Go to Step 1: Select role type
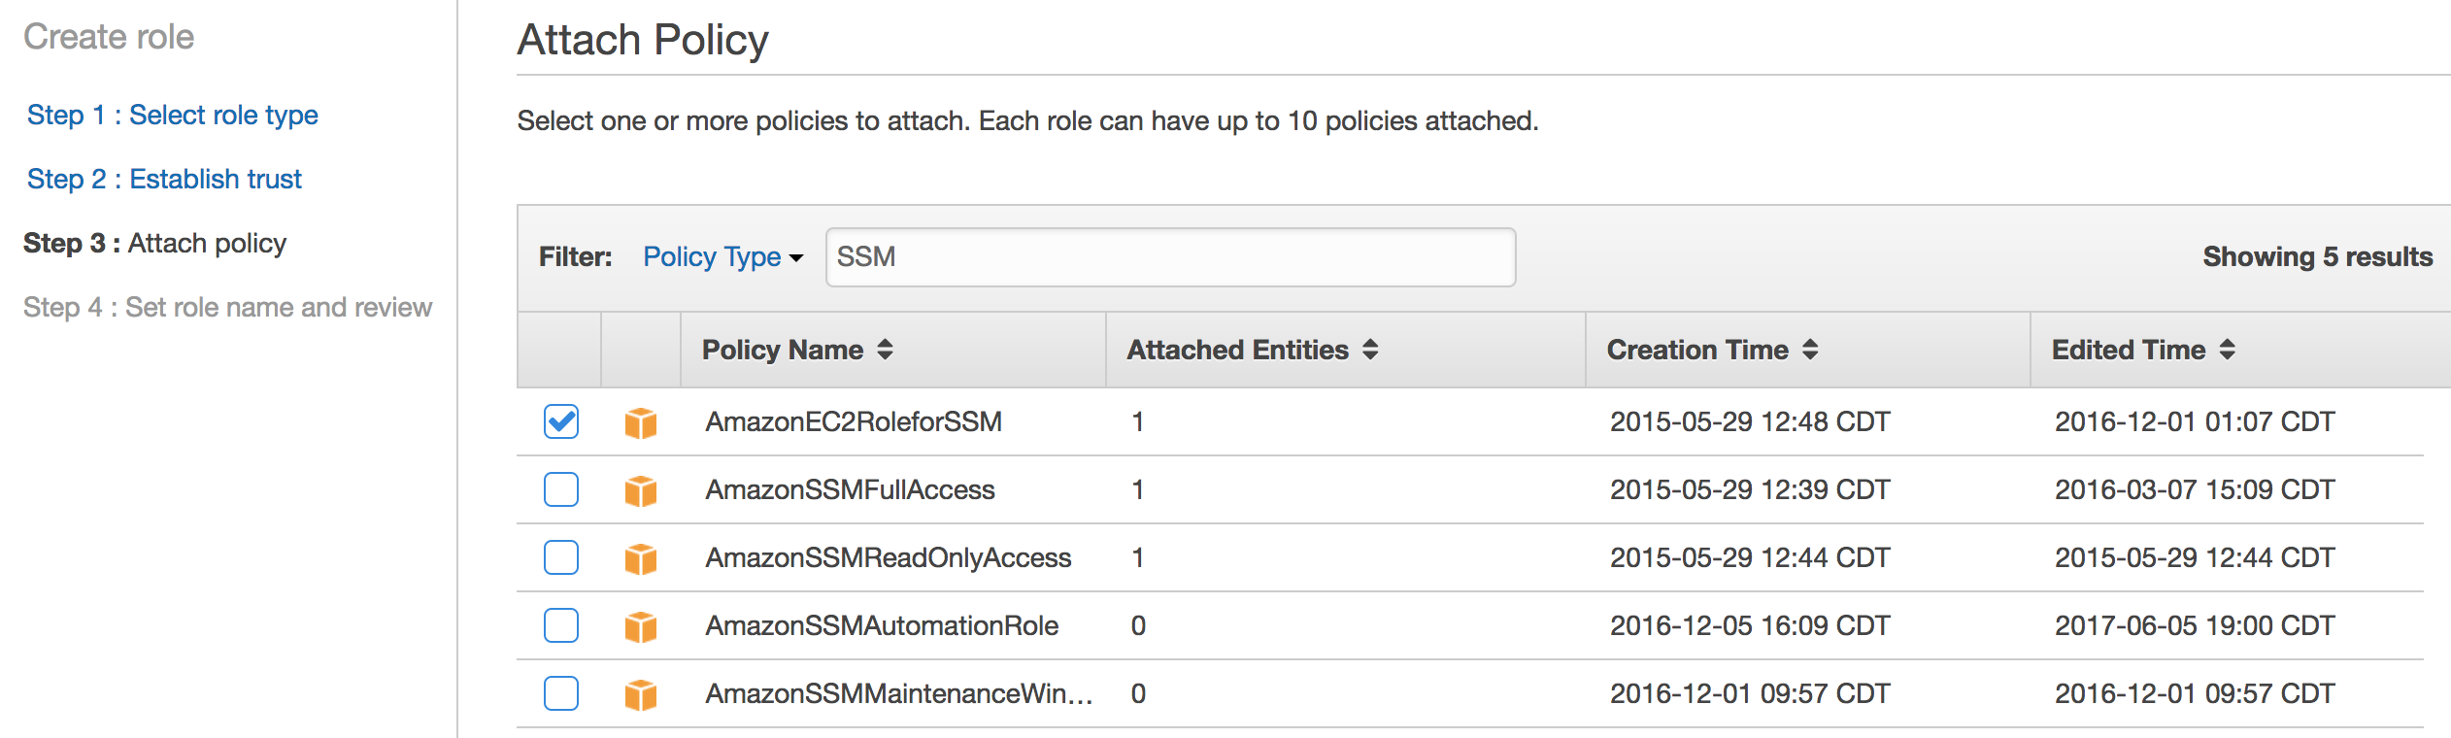The width and height of the screenshot is (2451, 738). click(x=173, y=115)
